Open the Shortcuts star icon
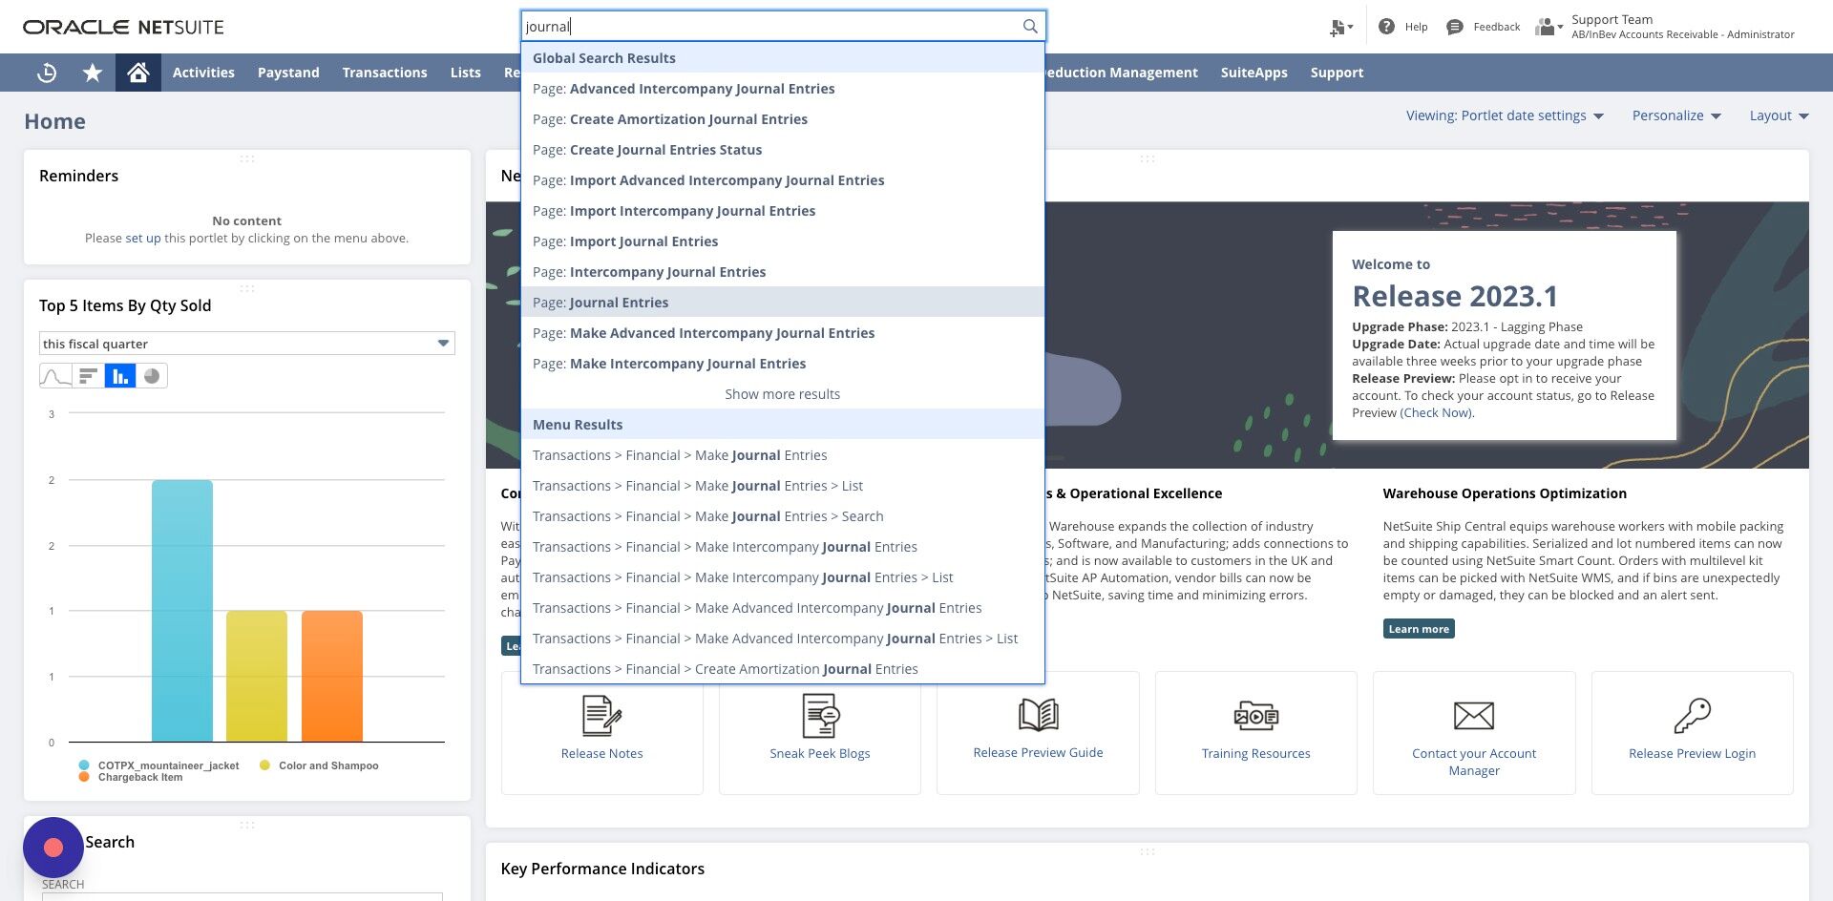 93,73
